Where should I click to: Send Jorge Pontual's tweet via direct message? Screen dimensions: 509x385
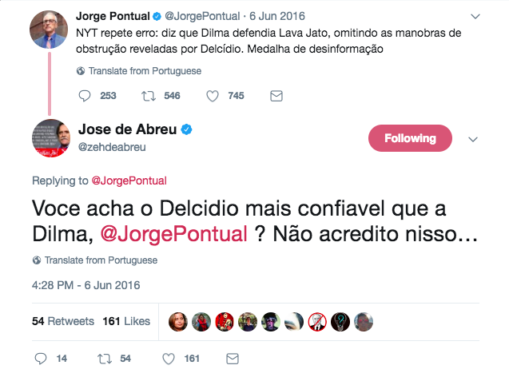coord(276,96)
